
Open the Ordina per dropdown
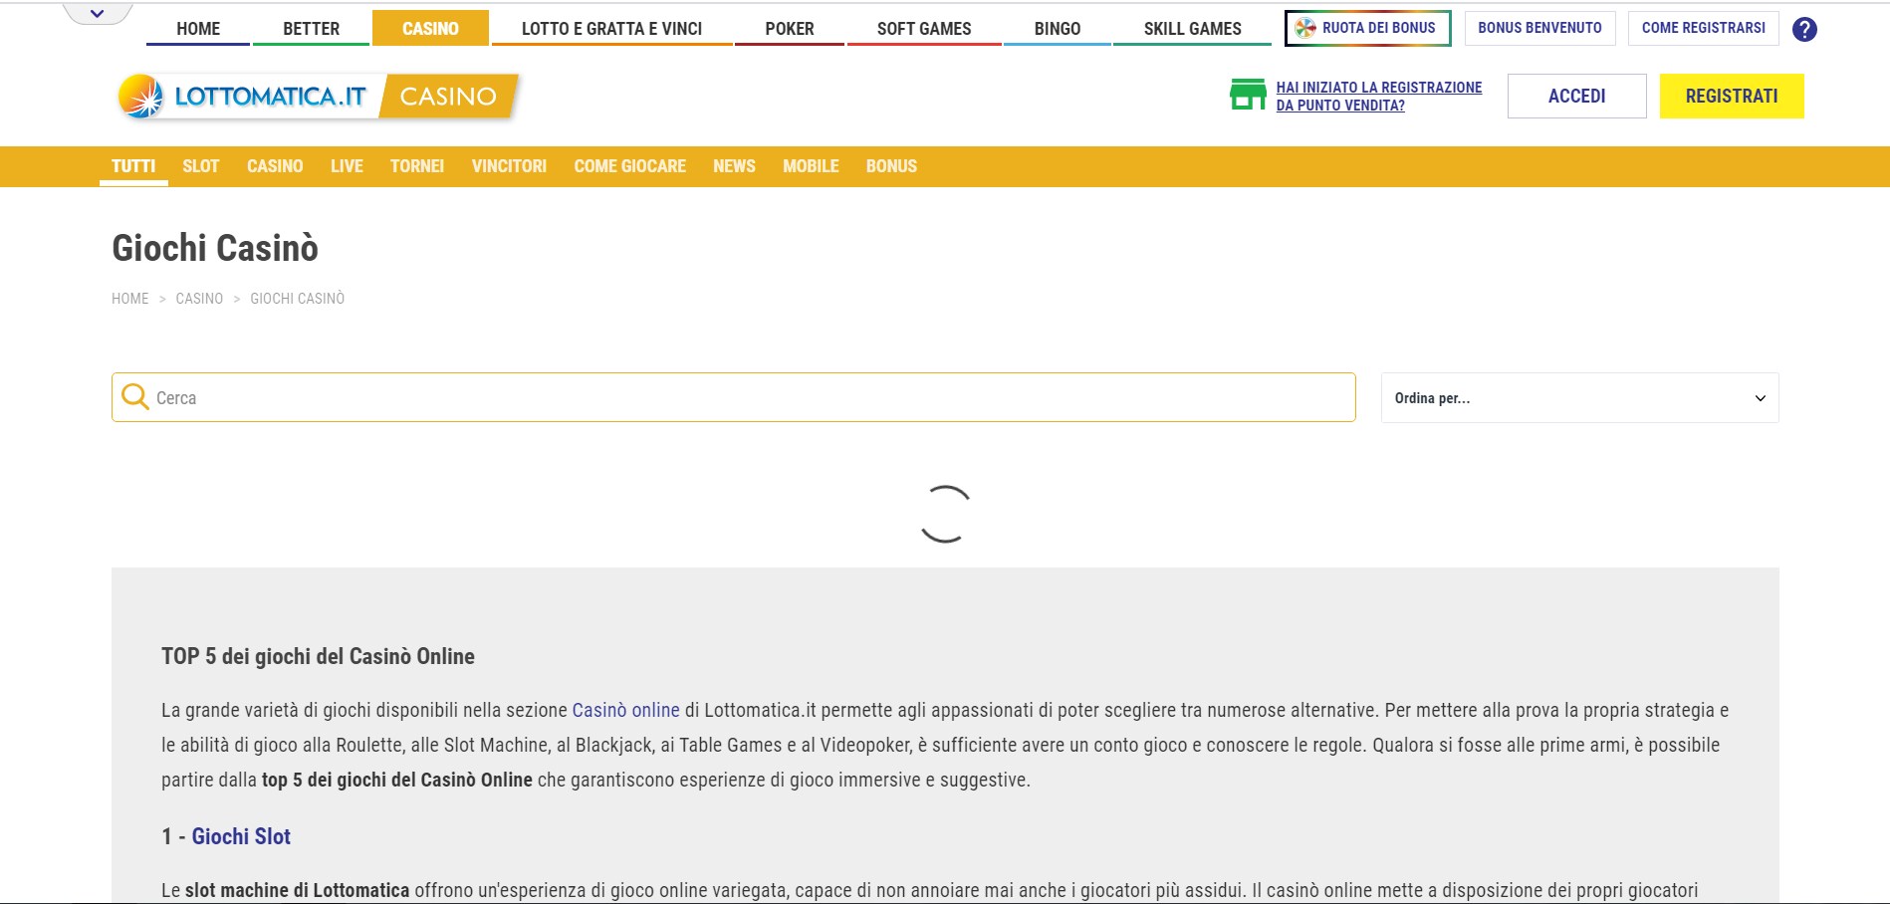click(x=1579, y=398)
